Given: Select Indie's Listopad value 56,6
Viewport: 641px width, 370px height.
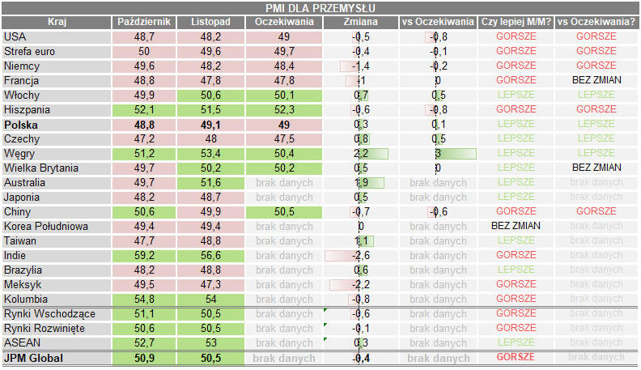Looking at the screenshot, I should 210,256.
